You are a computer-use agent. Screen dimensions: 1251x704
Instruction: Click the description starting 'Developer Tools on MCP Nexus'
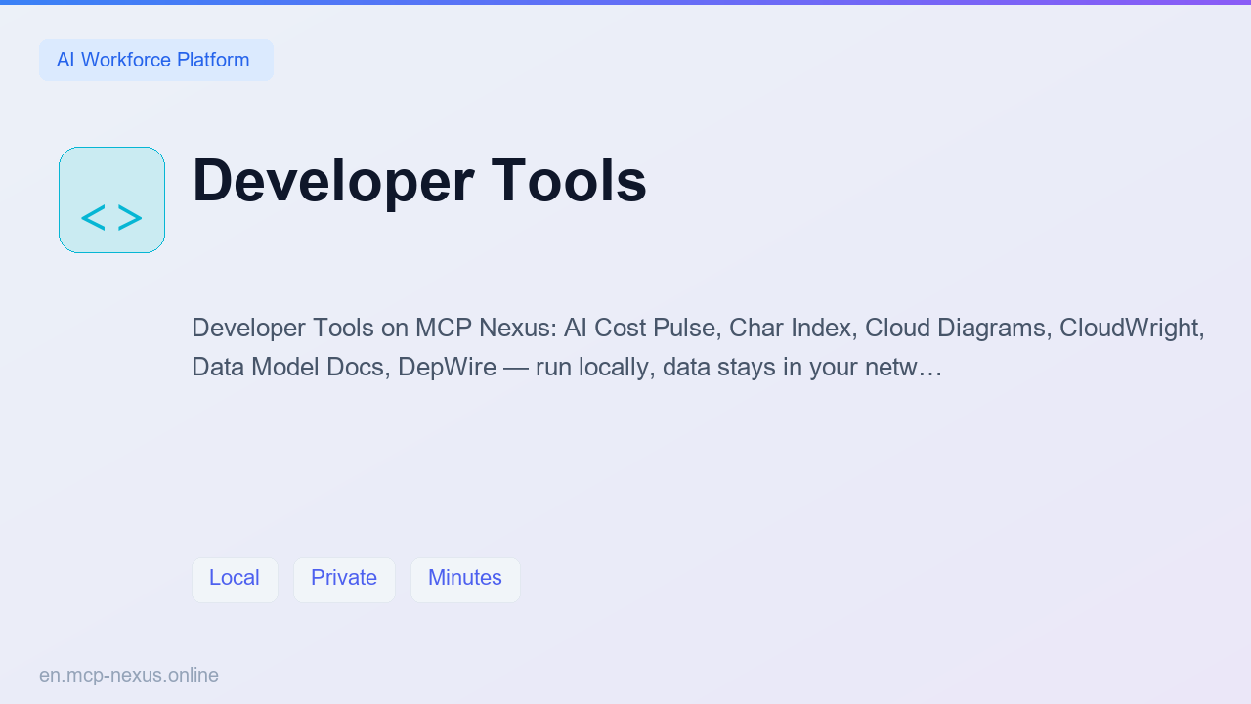coord(698,347)
